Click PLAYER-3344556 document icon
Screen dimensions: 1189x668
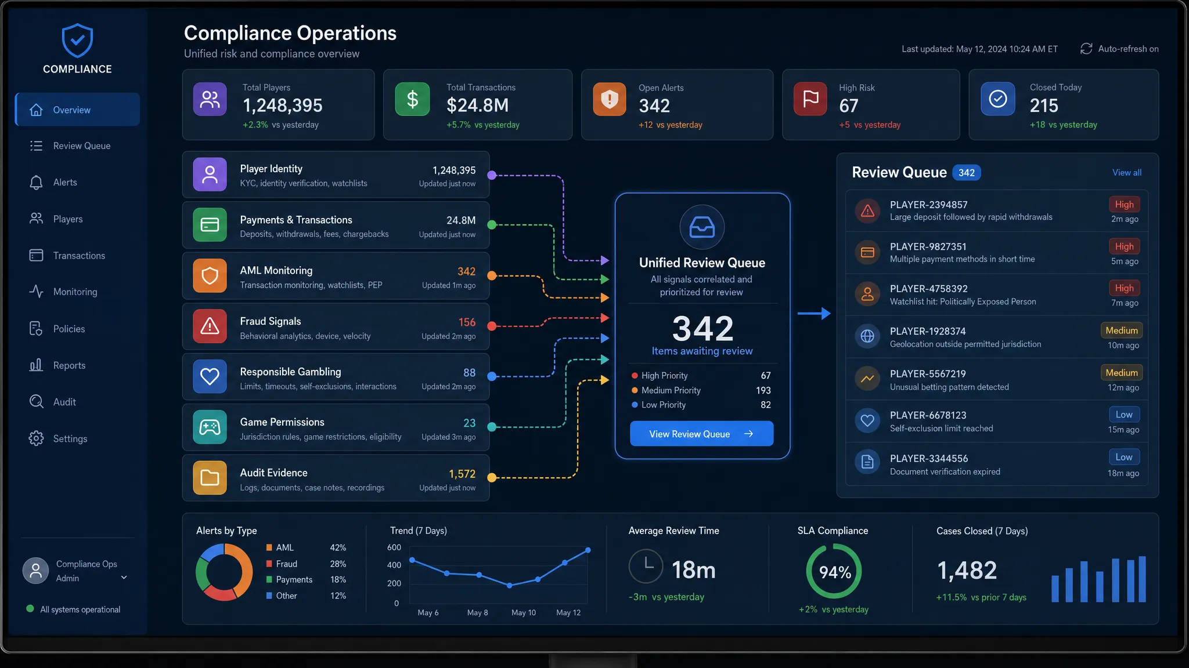[x=867, y=462]
